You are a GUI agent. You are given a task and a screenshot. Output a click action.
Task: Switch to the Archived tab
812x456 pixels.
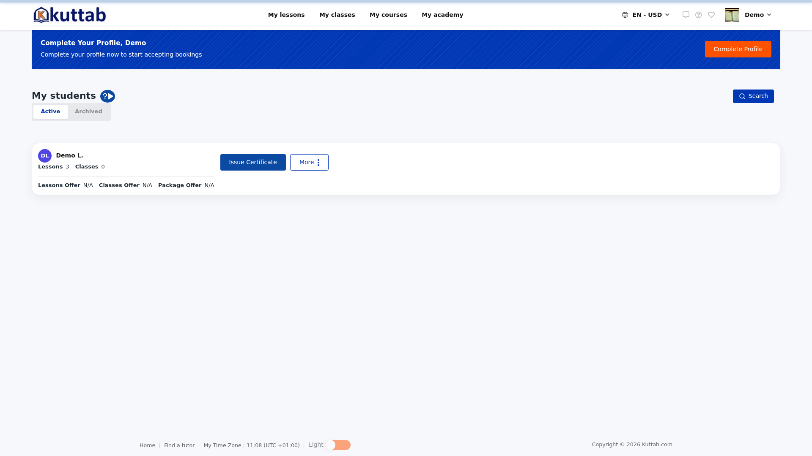(x=88, y=111)
